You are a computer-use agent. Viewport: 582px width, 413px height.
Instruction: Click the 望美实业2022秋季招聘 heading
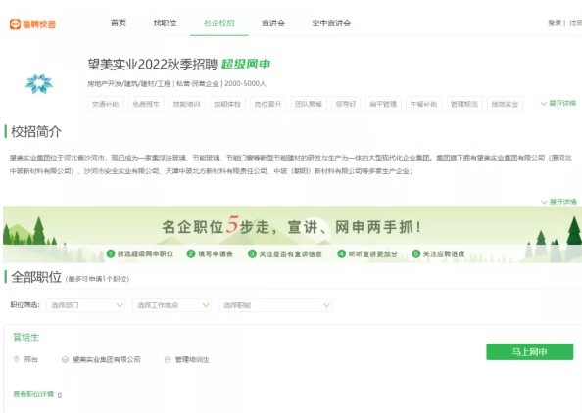[x=153, y=65]
